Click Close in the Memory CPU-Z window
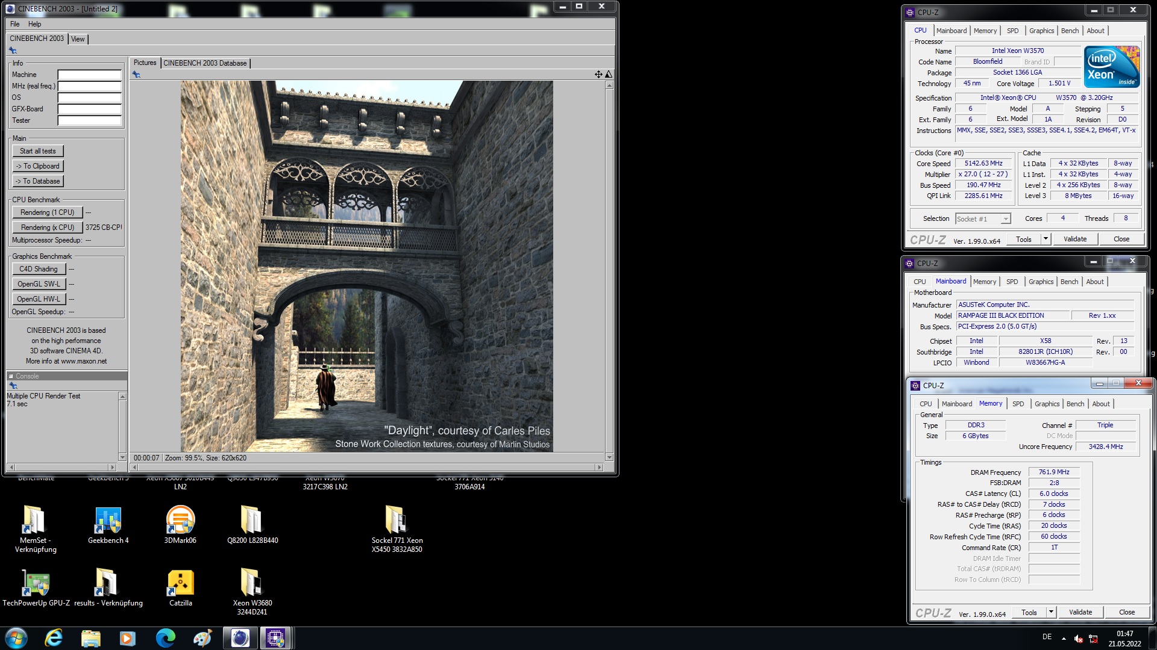1157x650 pixels. (1127, 612)
